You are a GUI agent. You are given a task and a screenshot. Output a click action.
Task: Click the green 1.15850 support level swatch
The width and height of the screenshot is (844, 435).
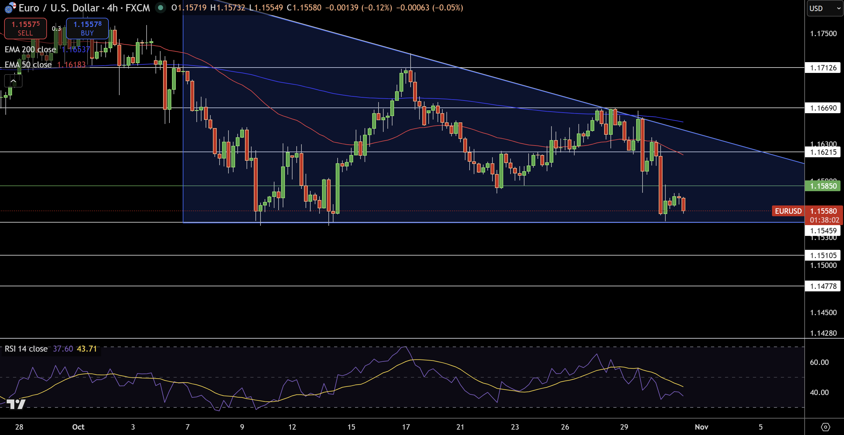pyautogui.click(x=822, y=186)
